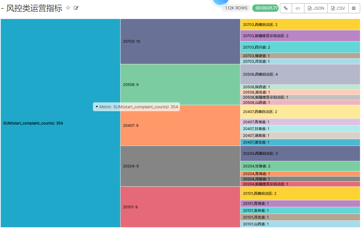Click 20204,甘肃省: 2 cell
Viewport: 364px width, 228px height.
click(300, 166)
